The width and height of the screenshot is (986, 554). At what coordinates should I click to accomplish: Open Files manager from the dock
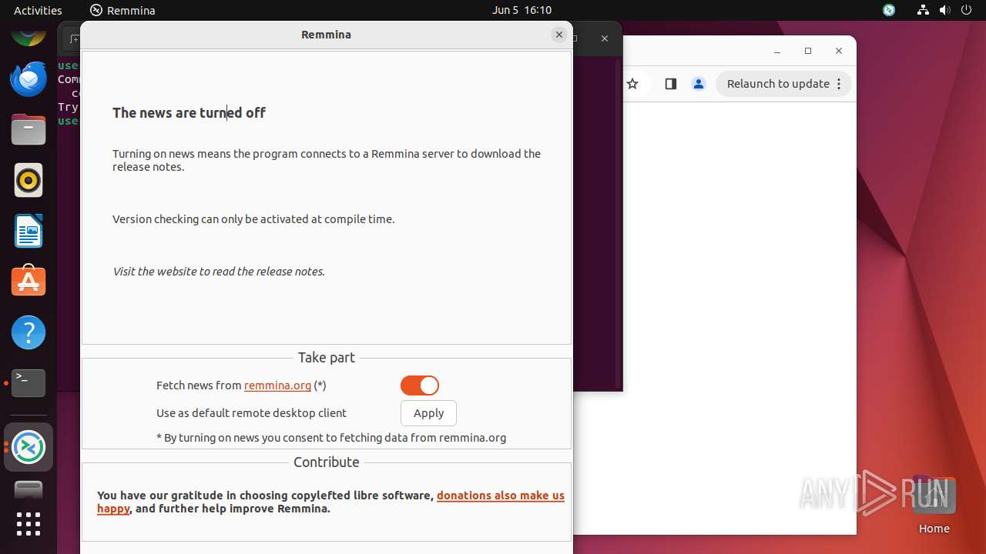tap(29, 129)
